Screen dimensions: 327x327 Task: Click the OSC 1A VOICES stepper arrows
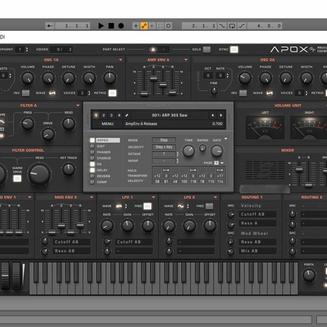(x=89, y=93)
